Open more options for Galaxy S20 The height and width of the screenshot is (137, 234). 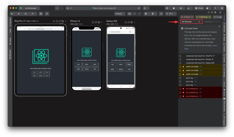135,22
